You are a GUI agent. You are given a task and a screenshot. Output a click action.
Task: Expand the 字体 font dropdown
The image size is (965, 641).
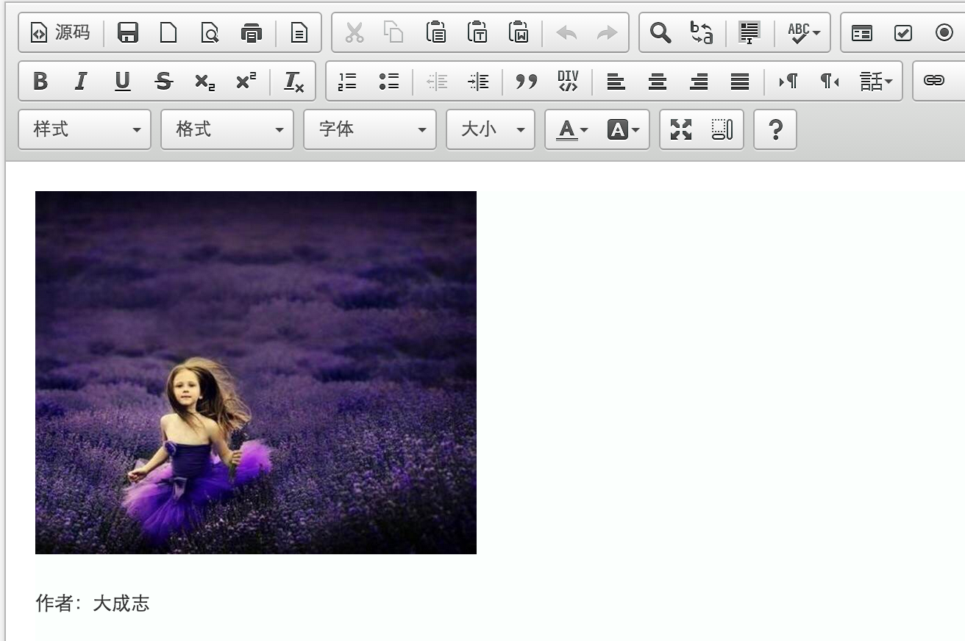click(x=370, y=130)
